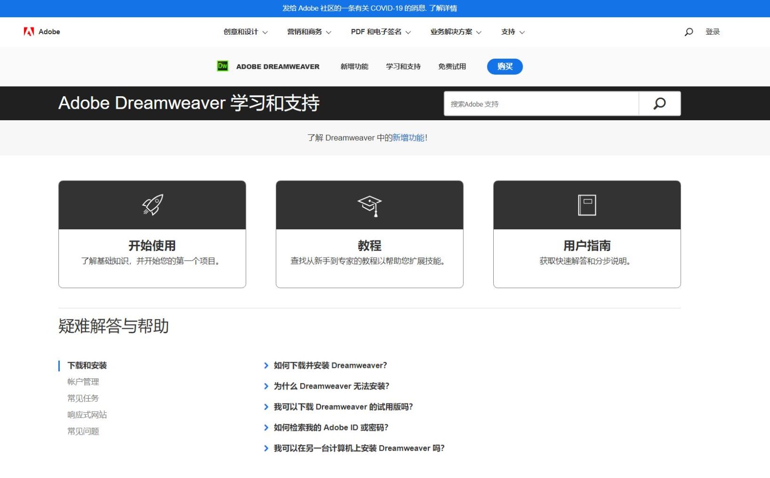Open the header search magnifier icon

[x=689, y=32]
